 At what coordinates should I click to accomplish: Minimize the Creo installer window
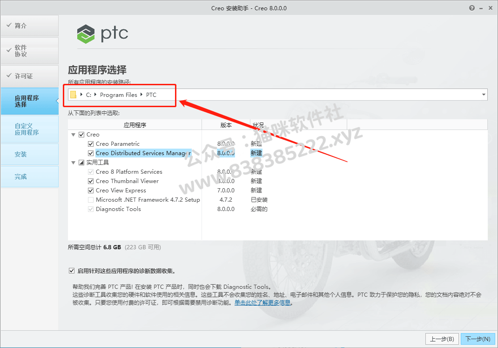click(481, 8)
